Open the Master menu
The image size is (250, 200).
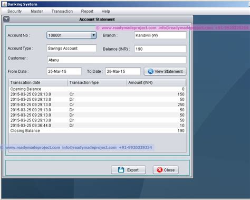point(37,11)
